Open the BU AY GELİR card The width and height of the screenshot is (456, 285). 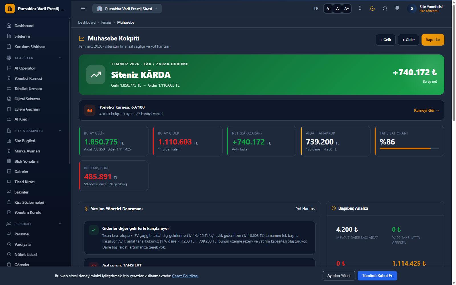pyautogui.click(x=113, y=141)
